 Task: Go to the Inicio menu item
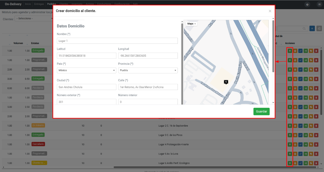[28, 4]
